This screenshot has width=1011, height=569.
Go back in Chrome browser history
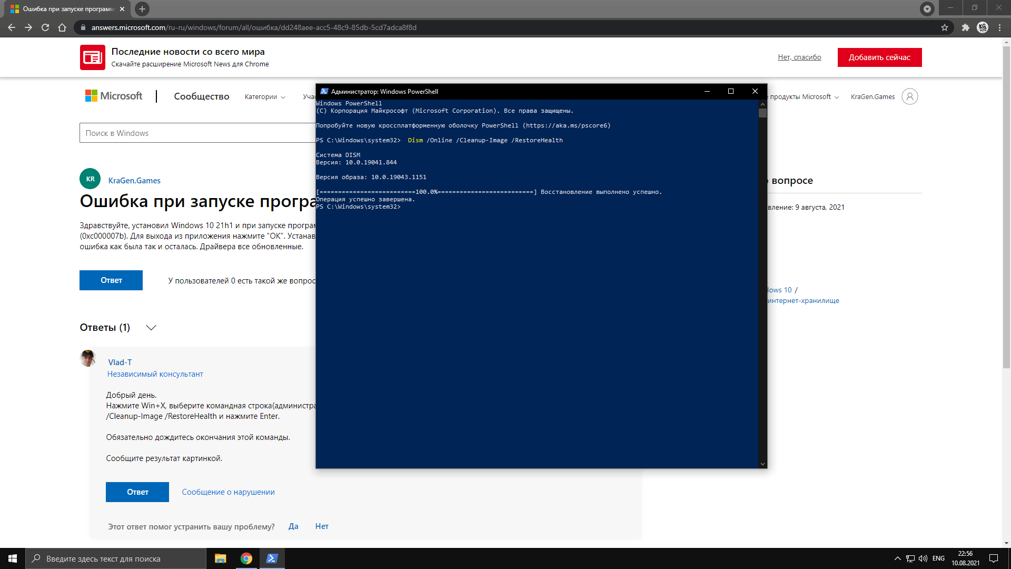coord(12,27)
